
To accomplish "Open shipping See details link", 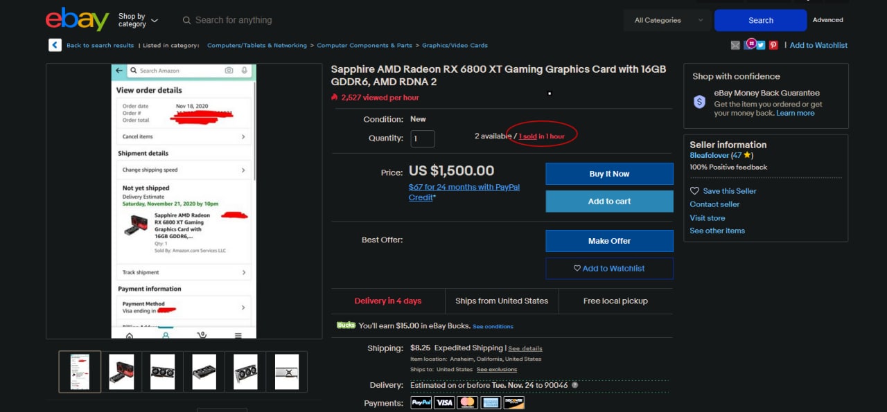I will pyautogui.click(x=525, y=348).
